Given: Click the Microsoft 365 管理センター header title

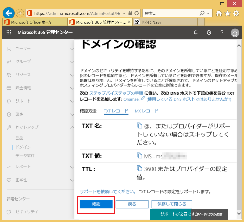Looking at the screenshot, I should [45, 32].
